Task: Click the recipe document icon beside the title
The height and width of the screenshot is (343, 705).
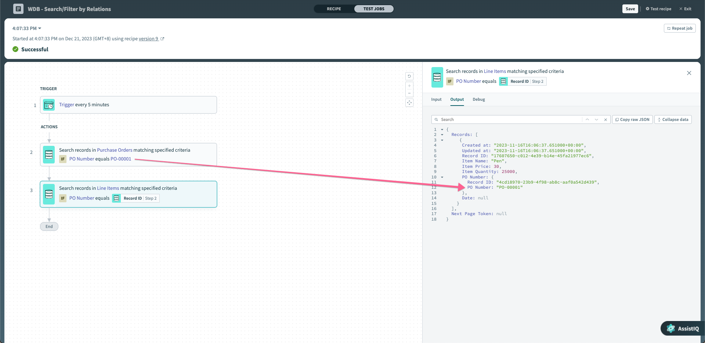Action: pyautogui.click(x=18, y=9)
